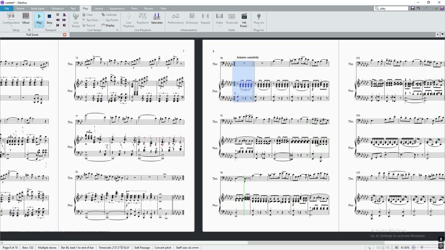445x250 pixels.
Task: Open the File tab
Action: [7, 8]
